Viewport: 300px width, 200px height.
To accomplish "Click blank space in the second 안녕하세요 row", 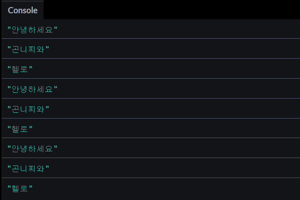I will [178, 89].
